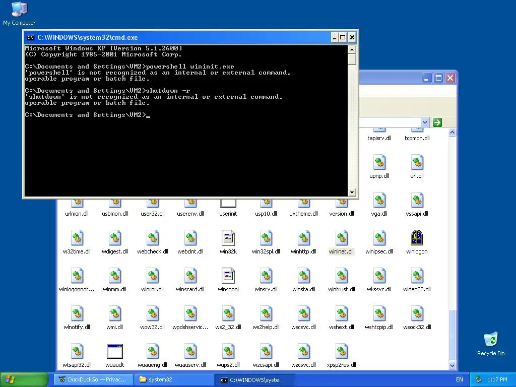This screenshot has width=516, height=387.
Task: Select the wshtcpip.dll file icon
Action: pyautogui.click(x=379, y=313)
